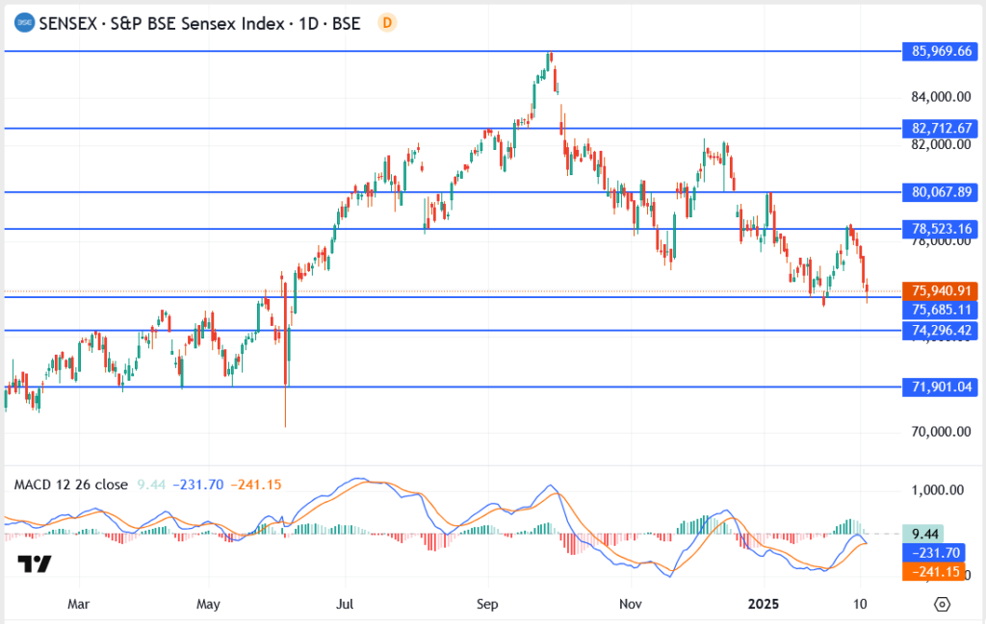Click the 85,969.66 resistance level label
986x624 pixels.
click(939, 48)
